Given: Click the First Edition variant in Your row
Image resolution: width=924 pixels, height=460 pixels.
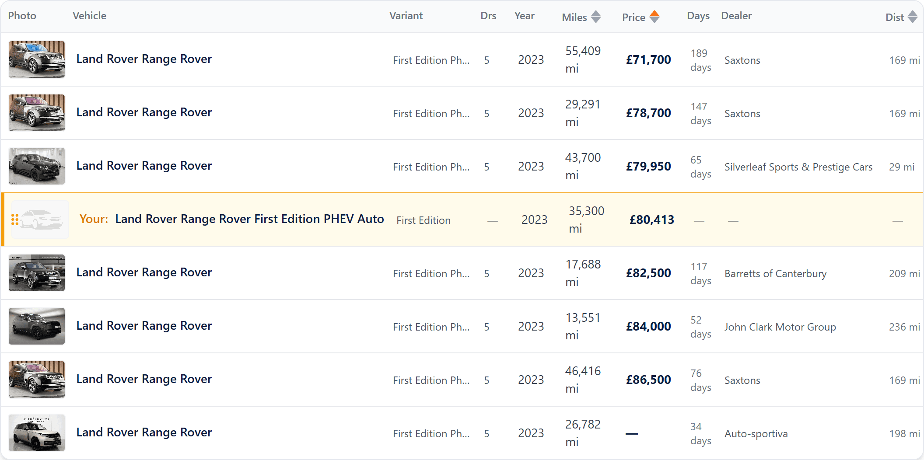Looking at the screenshot, I should tap(423, 220).
